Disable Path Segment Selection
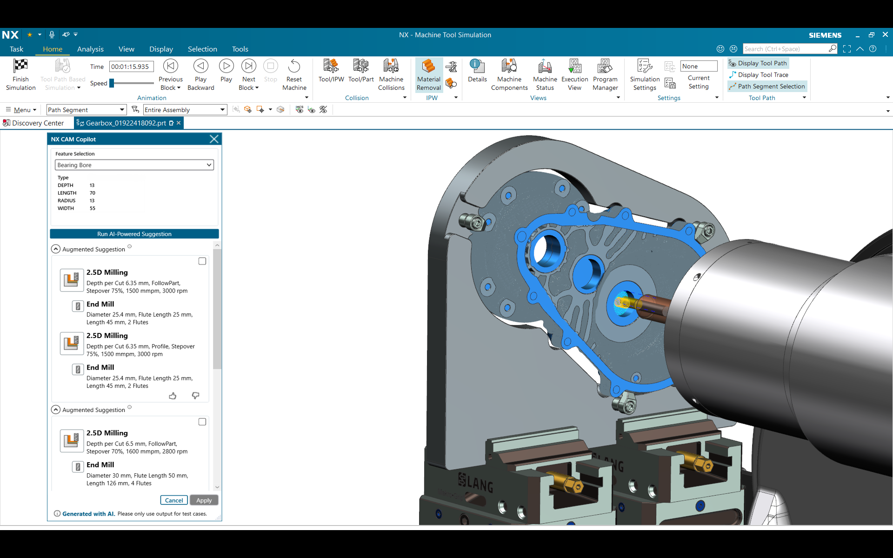The width and height of the screenshot is (893, 558). [x=766, y=86]
